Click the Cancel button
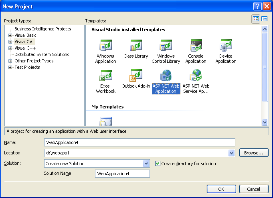 (254, 189)
